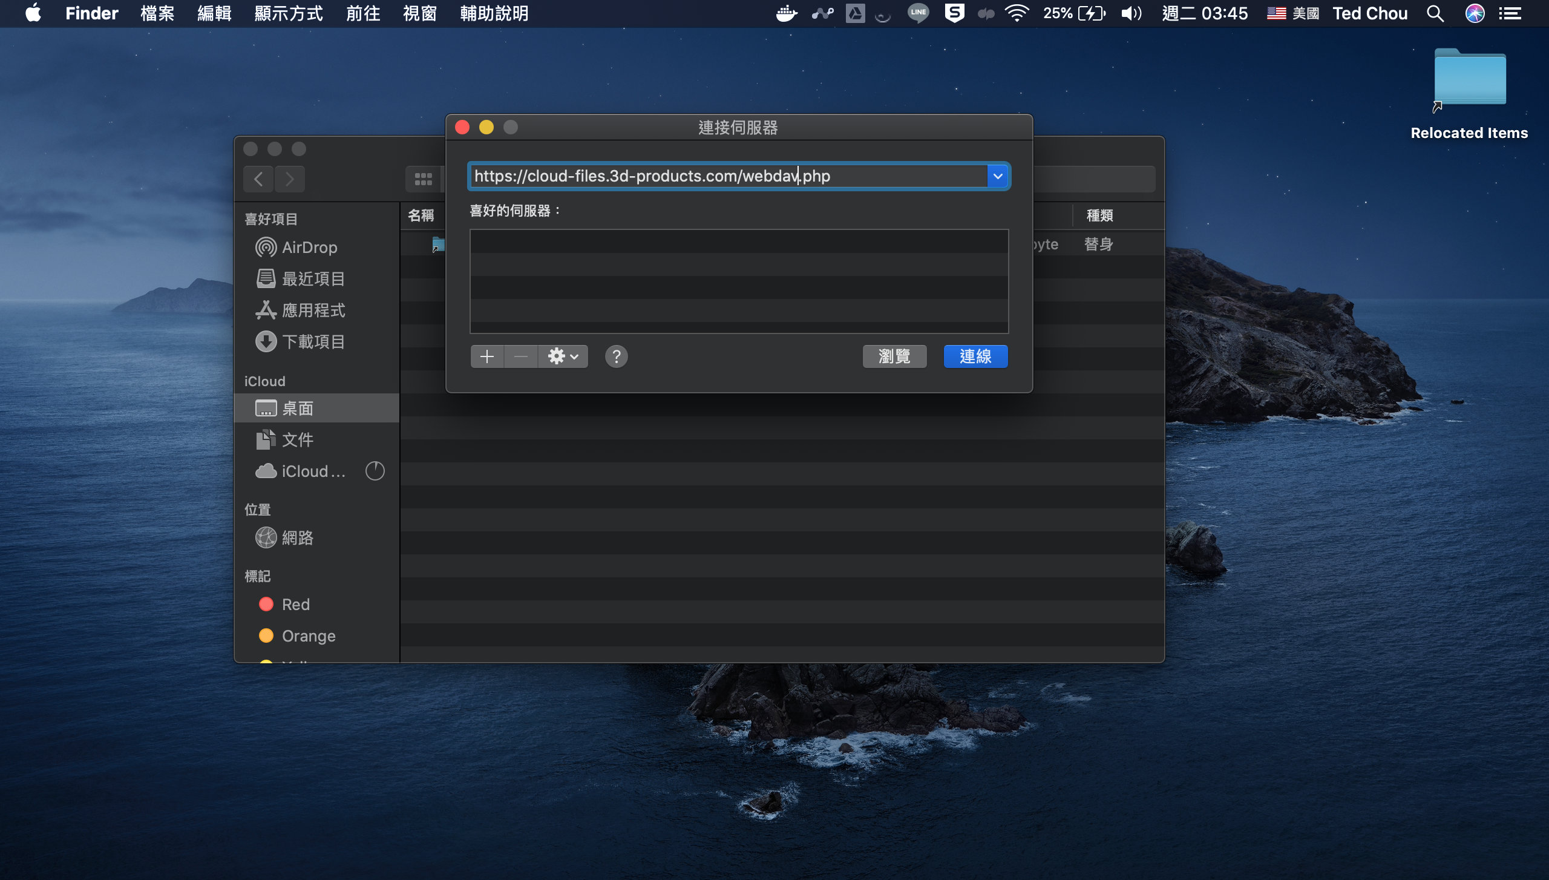The height and width of the screenshot is (880, 1549).
Task: Open the 美國 input source menu
Action: tap(1293, 13)
